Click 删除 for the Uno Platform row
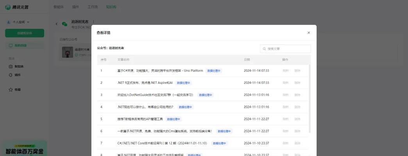The width and height of the screenshot is (408, 156). (x=297, y=71)
